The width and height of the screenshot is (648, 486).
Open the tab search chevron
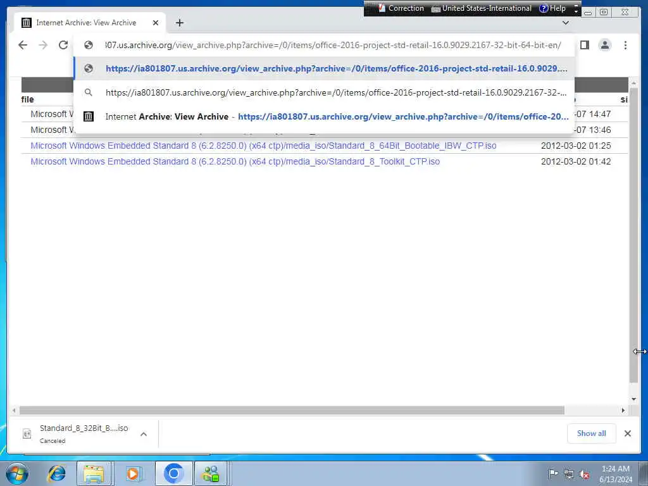coord(566,23)
